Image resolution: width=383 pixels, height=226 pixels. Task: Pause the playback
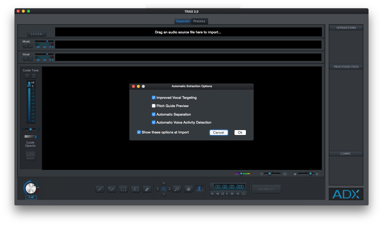[x=223, y=193]
